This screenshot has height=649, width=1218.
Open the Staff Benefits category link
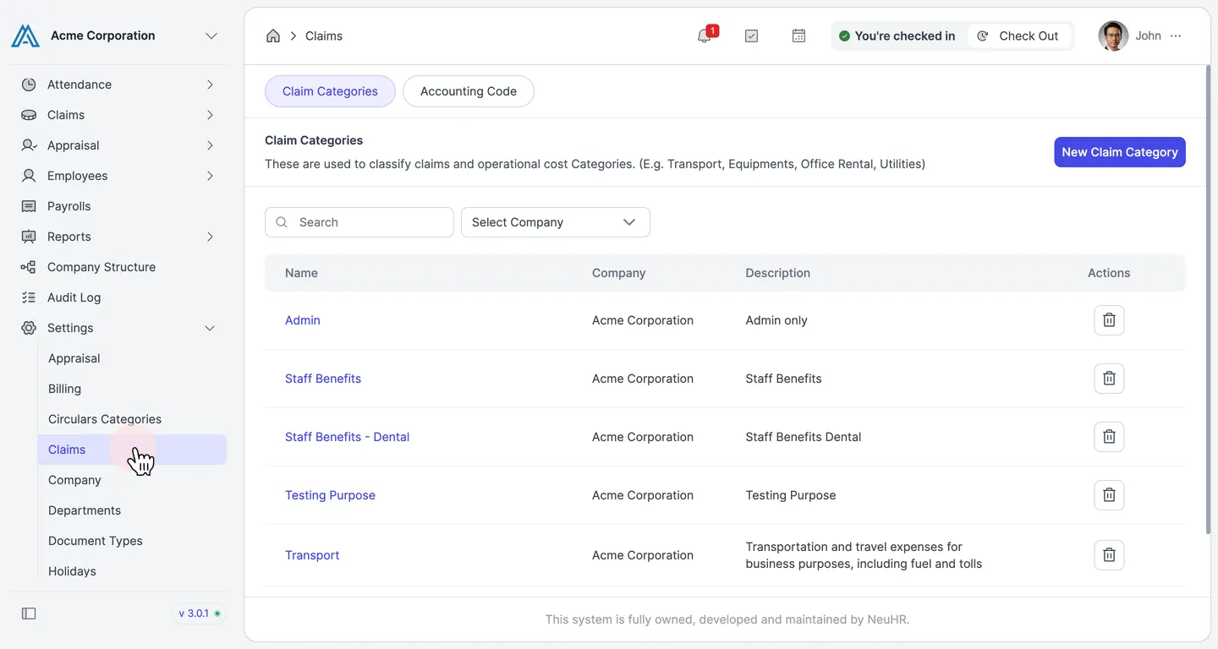pyautogui.click(x=323, y=379)
